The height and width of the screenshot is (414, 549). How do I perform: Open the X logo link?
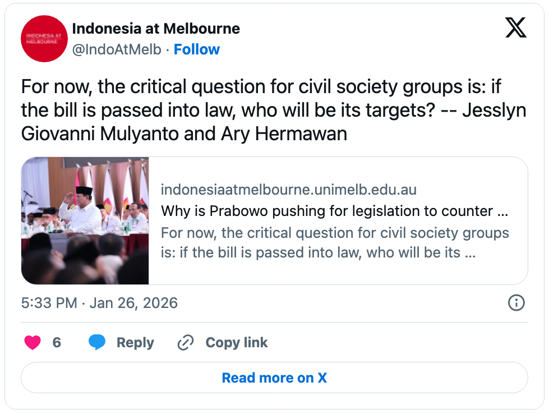pos(515,27)
